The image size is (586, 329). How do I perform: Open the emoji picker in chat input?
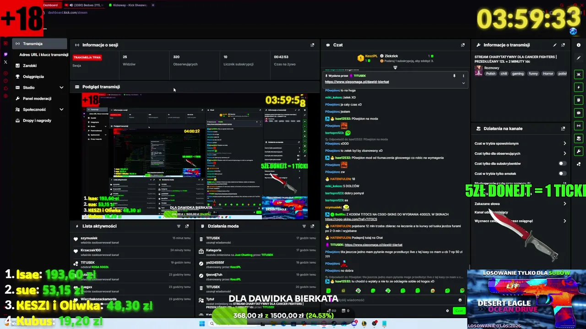tap(460, 300)
